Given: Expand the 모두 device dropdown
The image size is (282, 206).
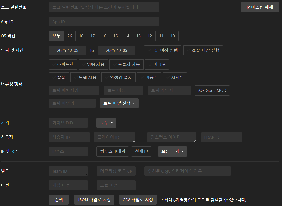Looking at the screenshot, I should [106, 123].
